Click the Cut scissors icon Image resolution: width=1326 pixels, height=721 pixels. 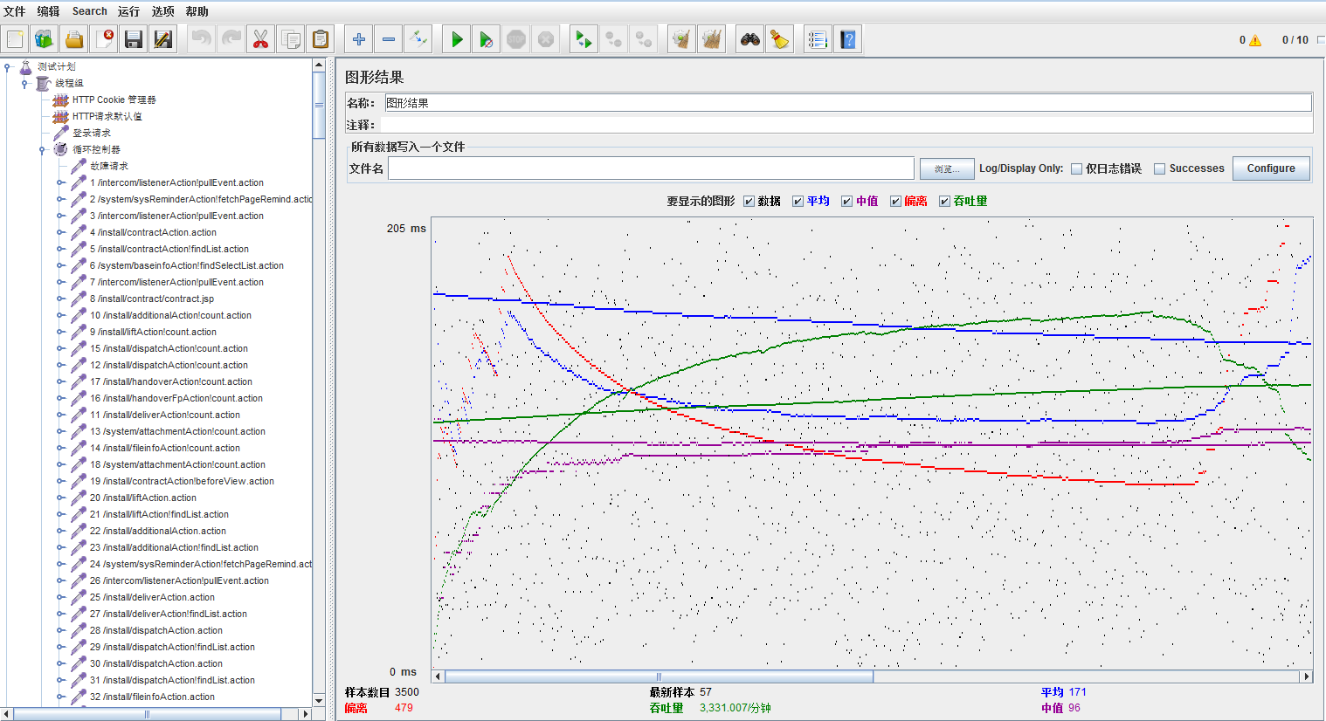click(260, 39)
